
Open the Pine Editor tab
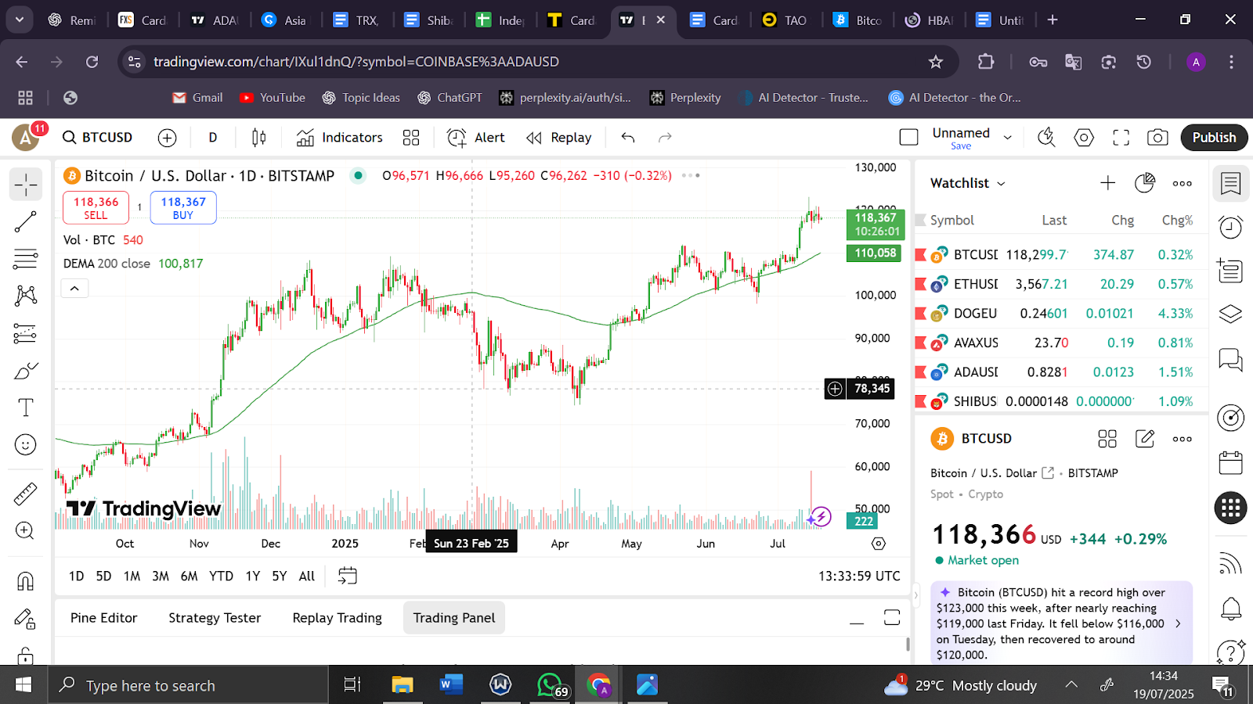click(103, 618)
